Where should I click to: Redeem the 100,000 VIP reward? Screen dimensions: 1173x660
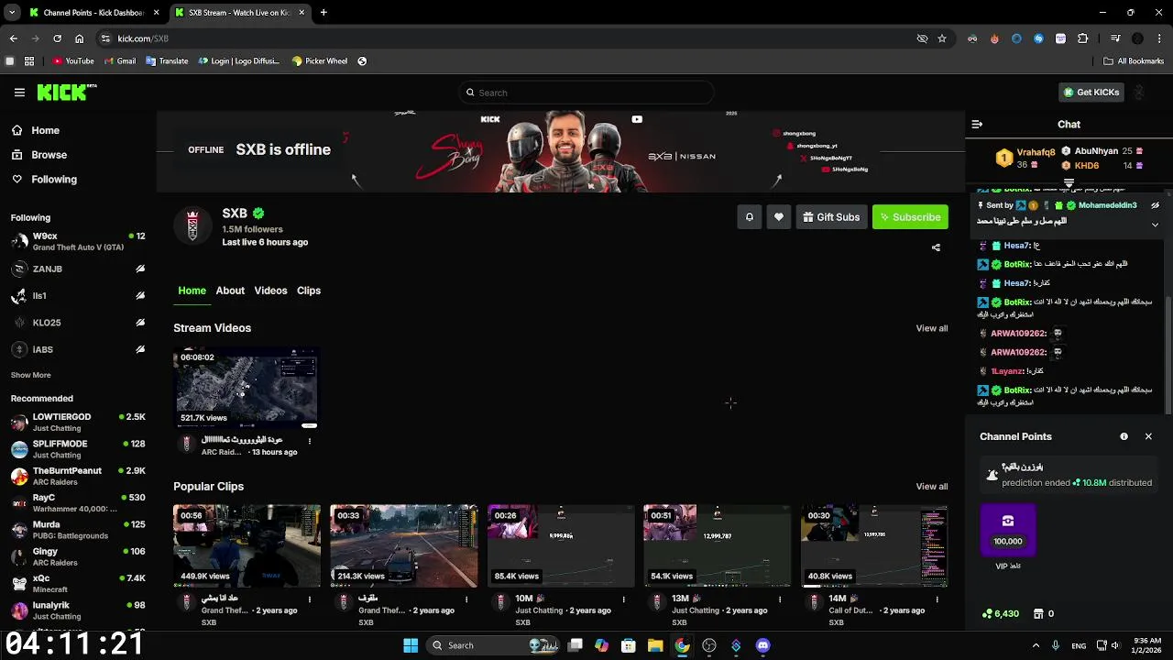point(1008,530)
